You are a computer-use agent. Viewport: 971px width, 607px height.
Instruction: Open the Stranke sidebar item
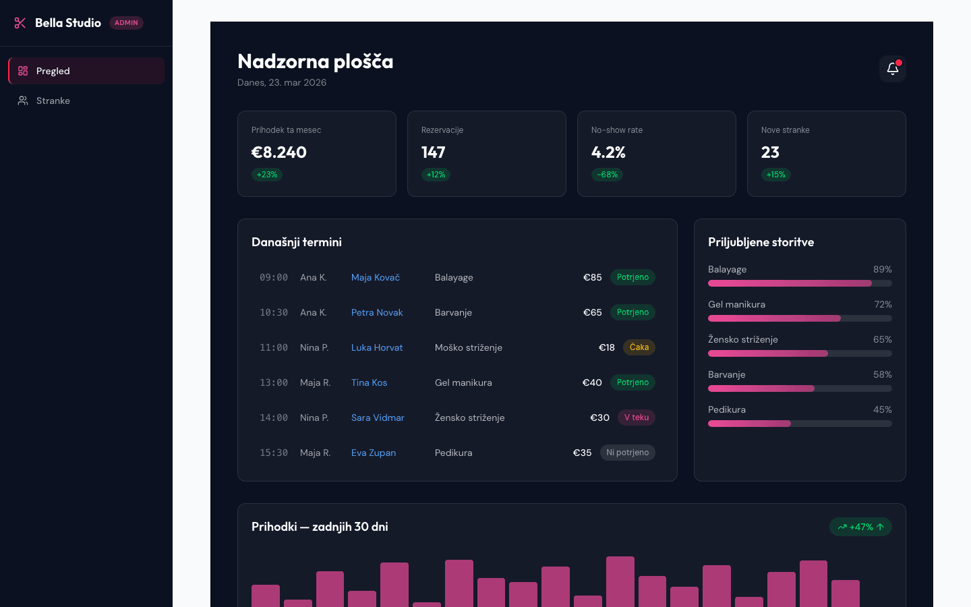86,100
